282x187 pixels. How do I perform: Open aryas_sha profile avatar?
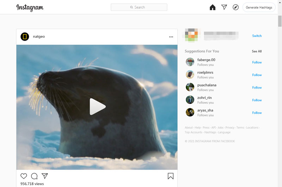click(x=190, y=112)
